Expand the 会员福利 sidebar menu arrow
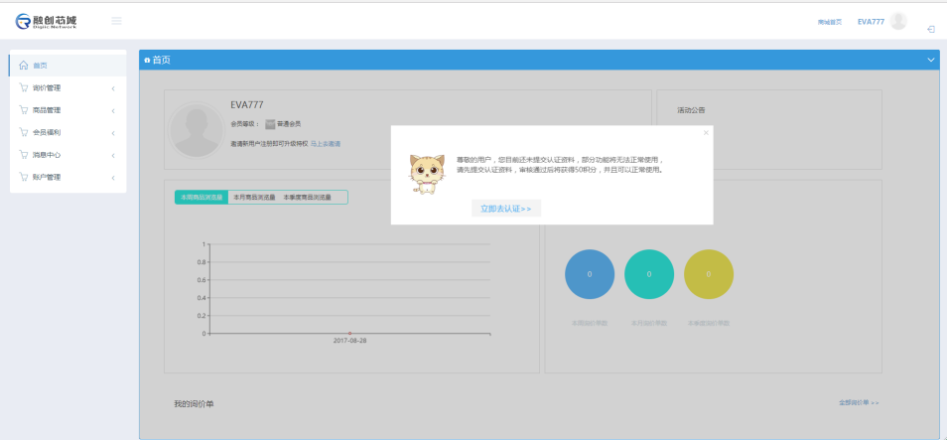947x440 pixels. [x=112, y=133]
